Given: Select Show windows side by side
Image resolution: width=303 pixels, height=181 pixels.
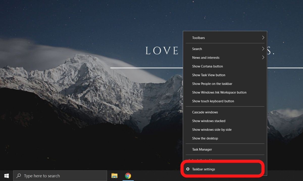Looking at the screenshot, I should (x=212, y=129).
